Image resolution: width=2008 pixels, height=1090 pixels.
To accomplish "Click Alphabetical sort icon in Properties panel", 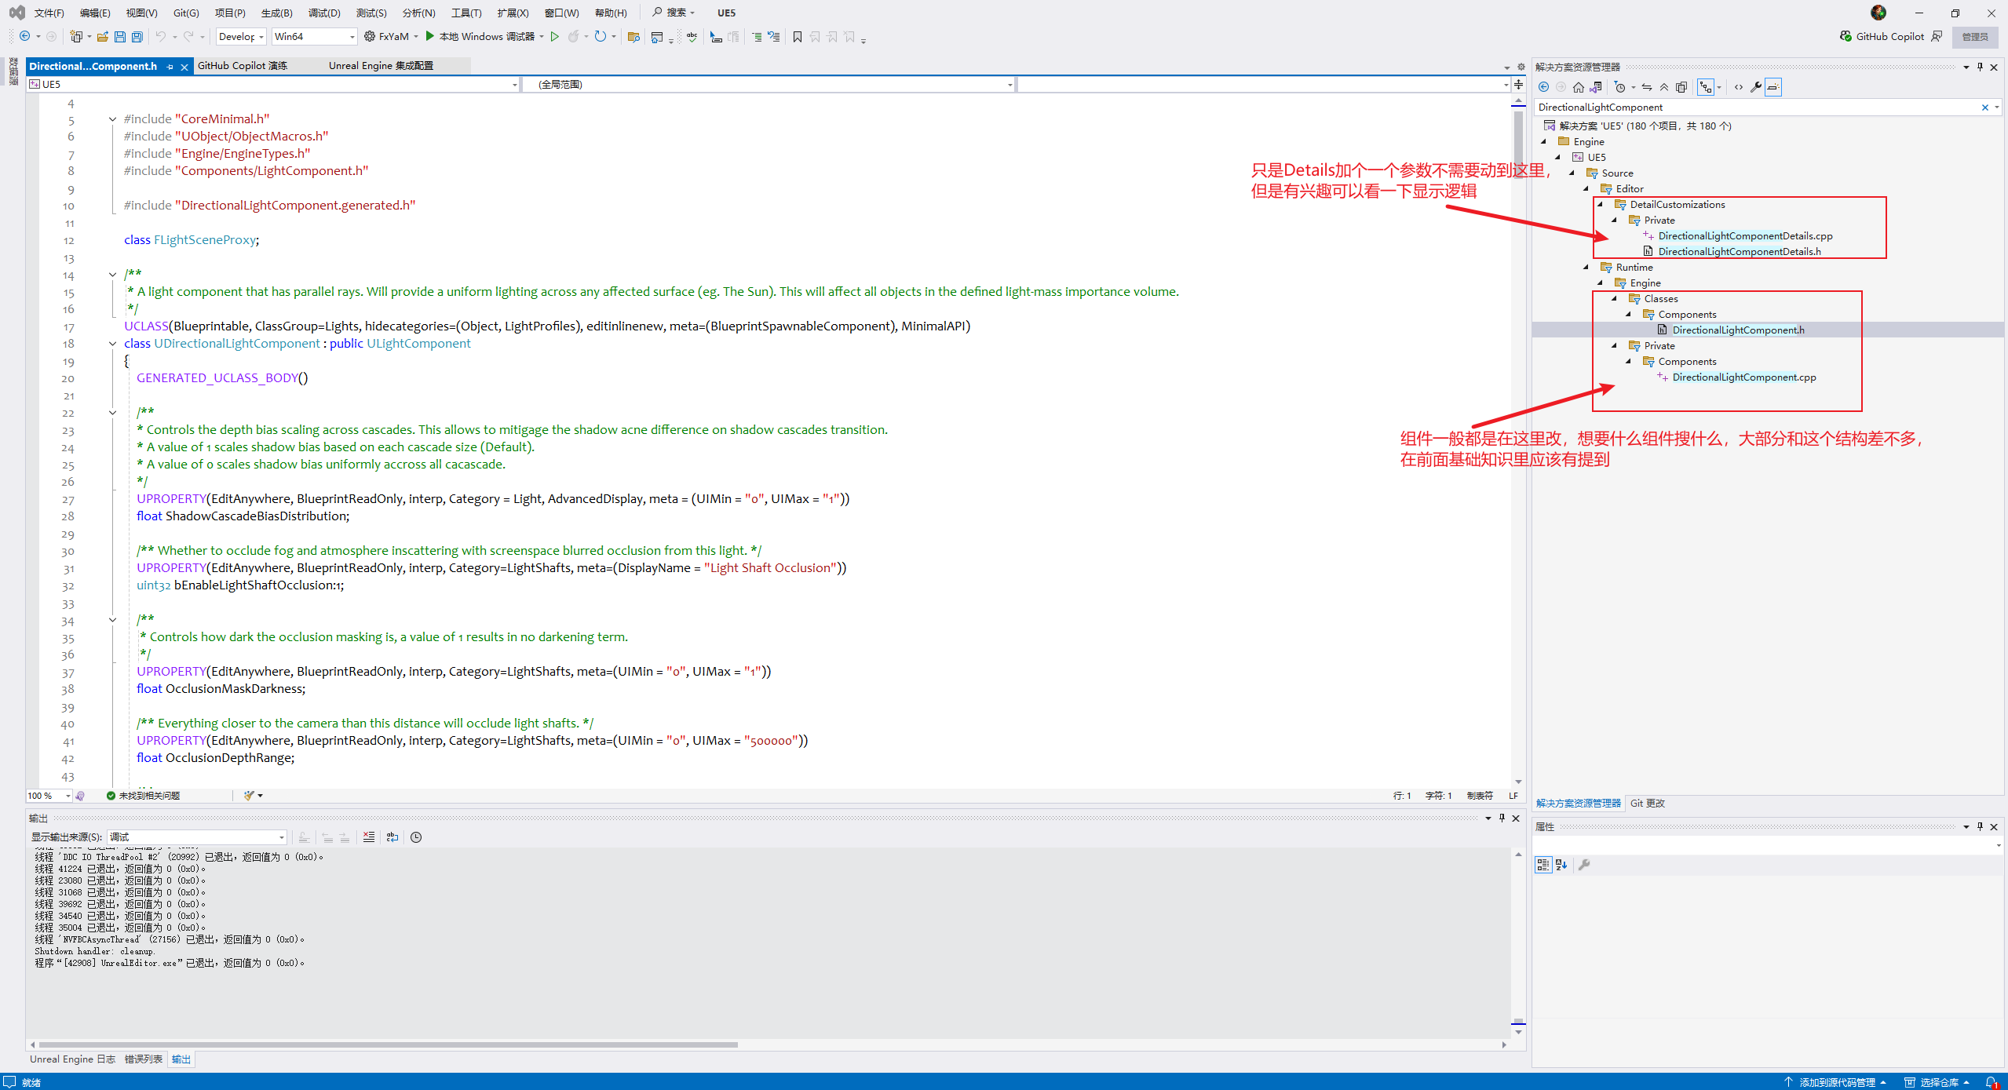I will tap(1561, 865).
